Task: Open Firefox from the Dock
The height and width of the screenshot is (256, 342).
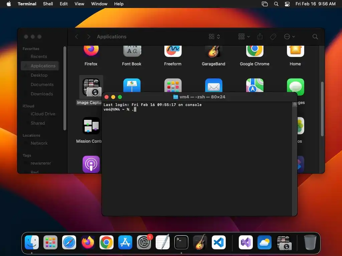Action: click(x=88, y=242)
